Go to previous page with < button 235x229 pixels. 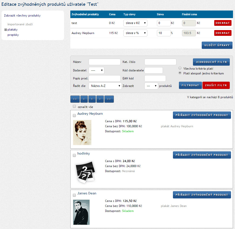[x=84, y=99]
